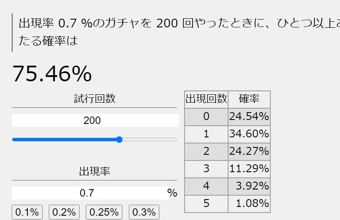
Task: Click the 出現率 section label
Action: 94,171
